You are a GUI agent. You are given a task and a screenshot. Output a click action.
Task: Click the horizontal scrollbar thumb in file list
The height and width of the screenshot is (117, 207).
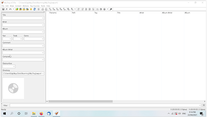pos(80,101)
